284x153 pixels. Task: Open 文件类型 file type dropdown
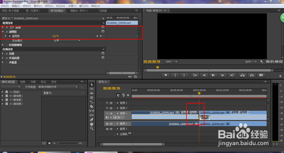click(x=58, y=87)
